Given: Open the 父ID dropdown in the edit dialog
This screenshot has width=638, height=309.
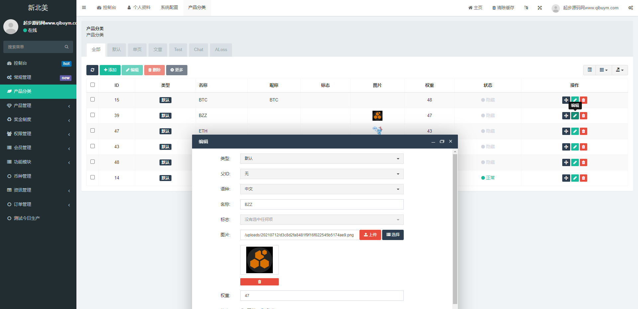Looking at the screenshot, I should coord(322,174).
